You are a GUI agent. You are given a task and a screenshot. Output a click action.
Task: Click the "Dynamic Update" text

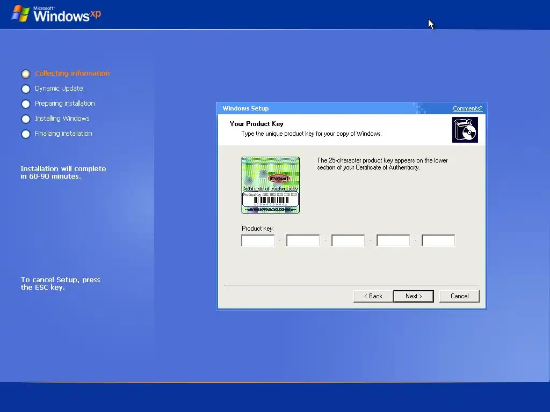(x=59, y=89)
